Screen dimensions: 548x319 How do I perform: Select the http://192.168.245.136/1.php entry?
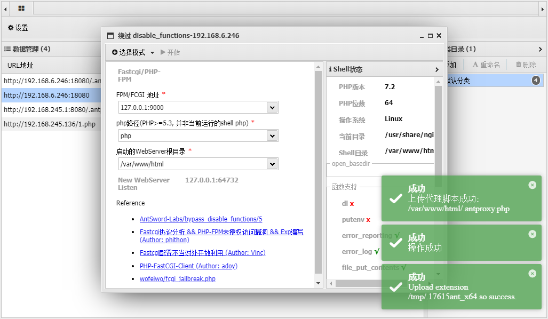click(x=50, y=124)
